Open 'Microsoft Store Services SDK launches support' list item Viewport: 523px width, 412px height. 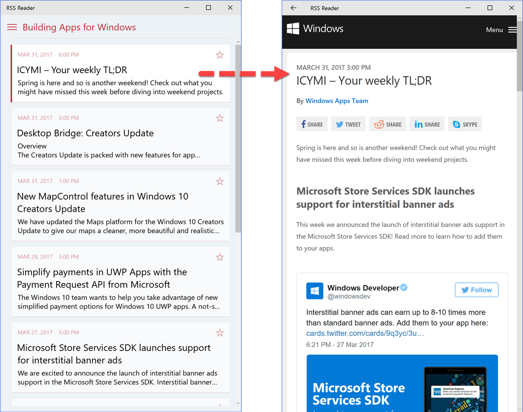[121, 358]
